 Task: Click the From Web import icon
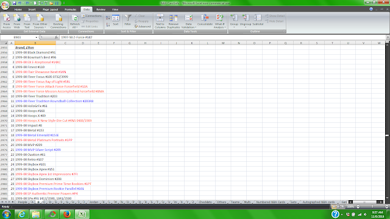click(x=16, y=21)
